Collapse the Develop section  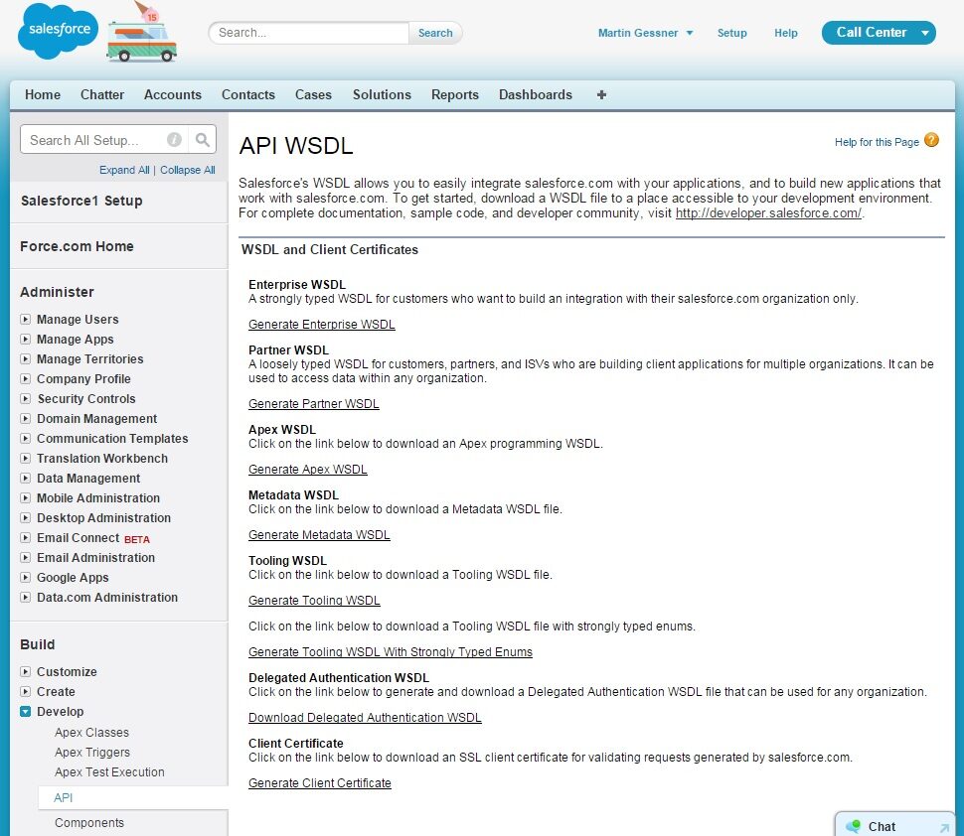pyautogui.click(x=26, y=712)
